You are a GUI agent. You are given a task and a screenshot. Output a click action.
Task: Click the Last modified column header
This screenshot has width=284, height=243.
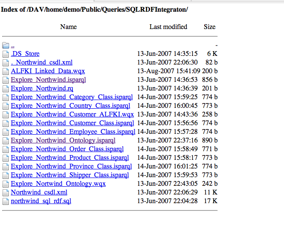pos(168,27)
